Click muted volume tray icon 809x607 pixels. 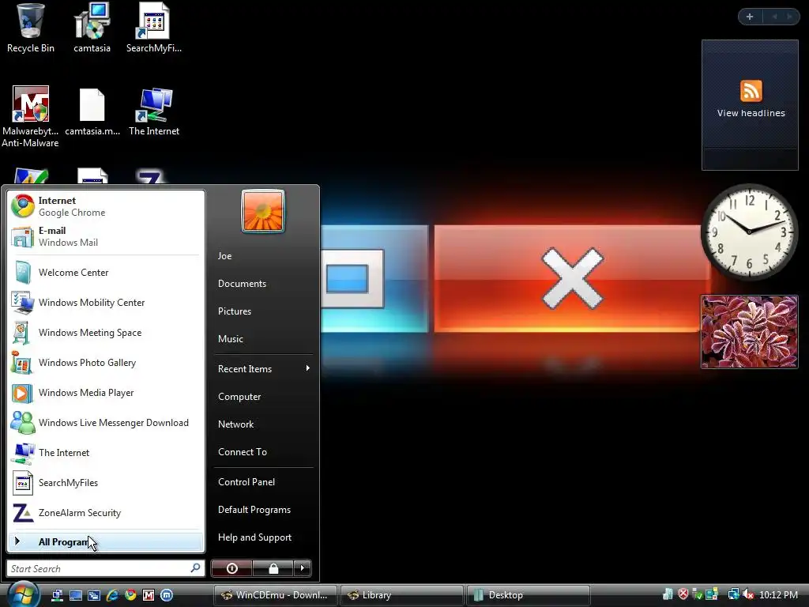point(748,594)
